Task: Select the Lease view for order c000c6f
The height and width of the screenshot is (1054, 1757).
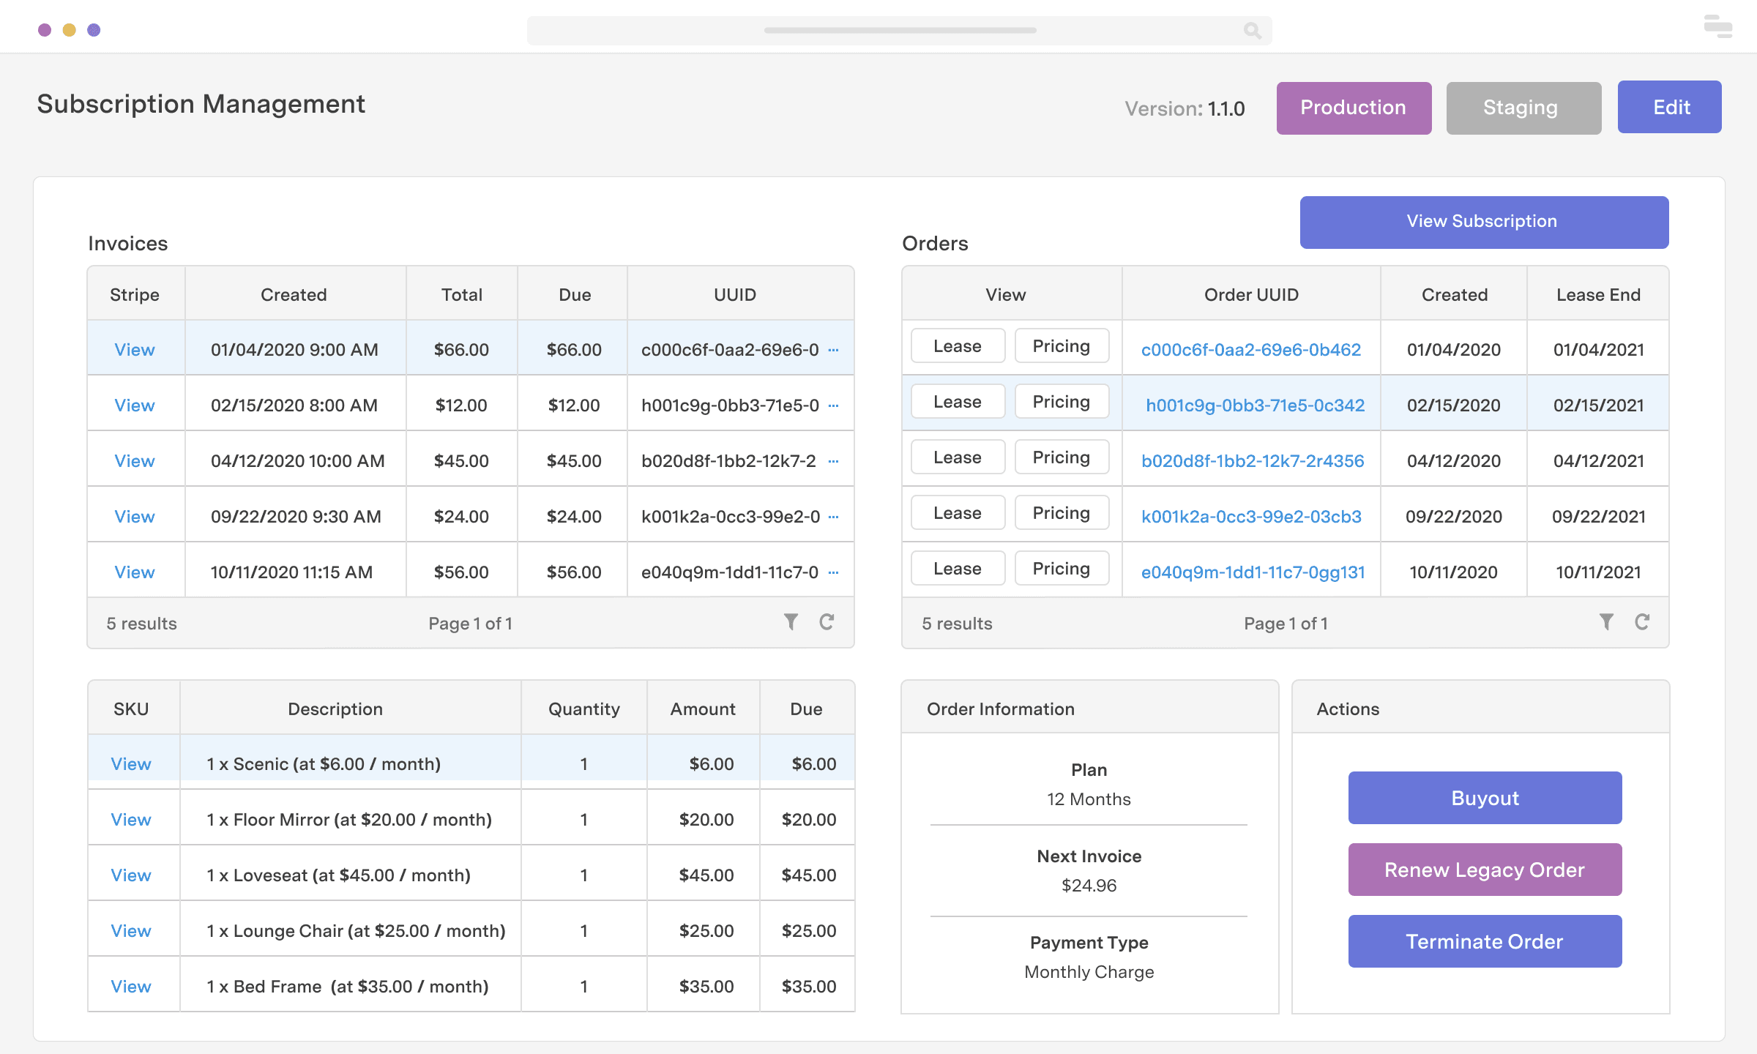Action: pyautogui.click(x=957, y=345)
